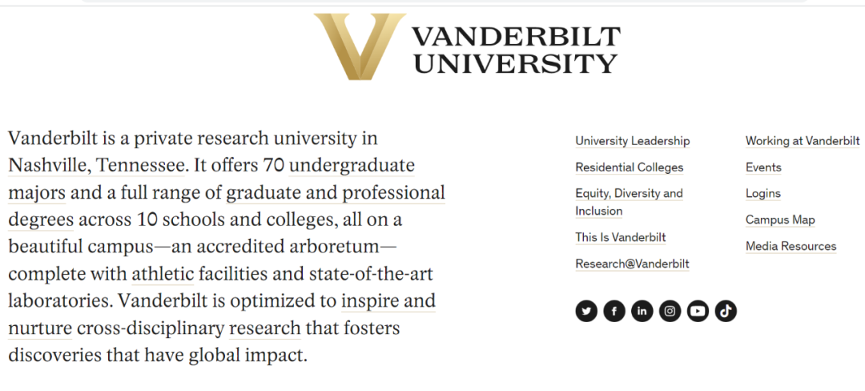Open Working at Vanderbilt link
The width and height of the screenshot is (865, 391).
click(x=803, y=141)
